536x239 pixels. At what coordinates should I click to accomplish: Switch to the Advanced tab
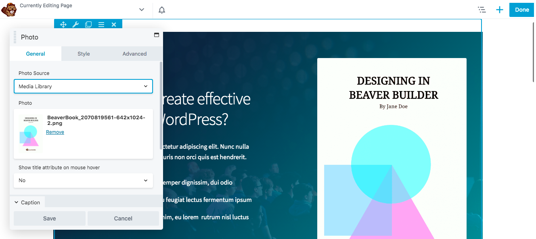coord(134,54)
